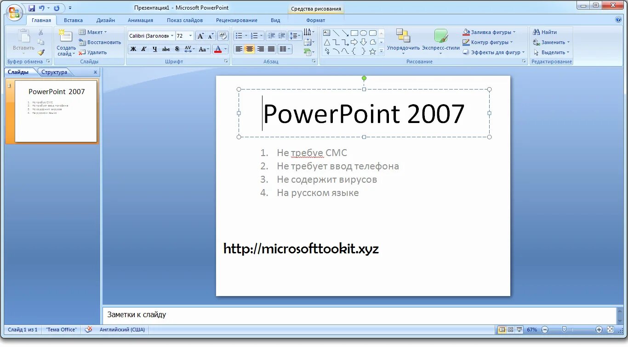Screen dimensions: 628x347
Task: Open the Рецензирование ribbon tab
Action: pos(237,20)
